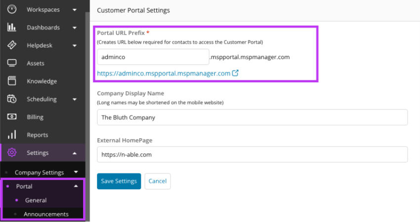
Task: Click the Company Display Name field
Action: pyautogui.click(x=252, y=117)
